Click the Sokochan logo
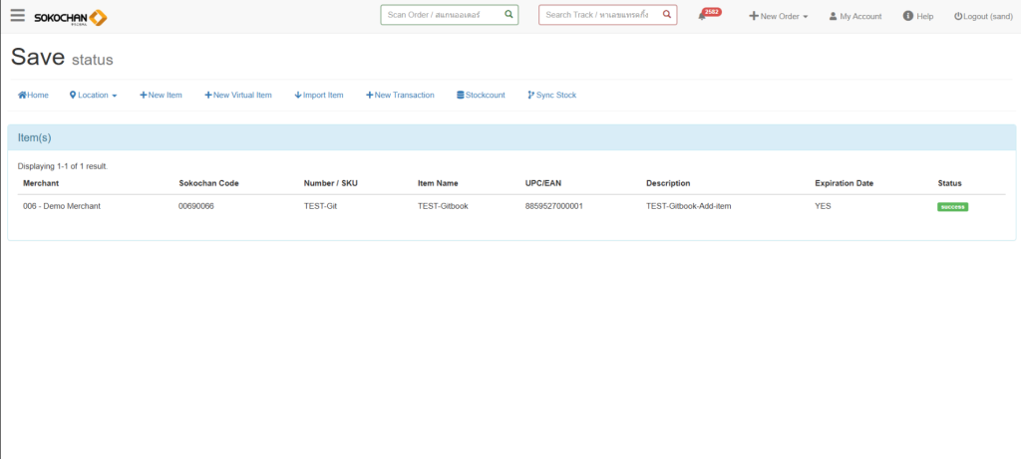 point(70,17)
